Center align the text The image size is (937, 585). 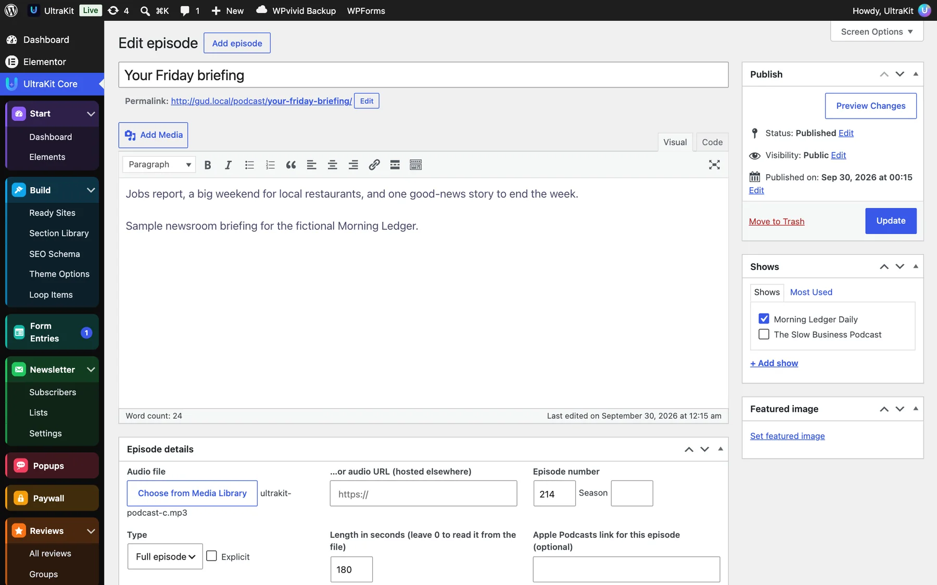coord(333,165)
